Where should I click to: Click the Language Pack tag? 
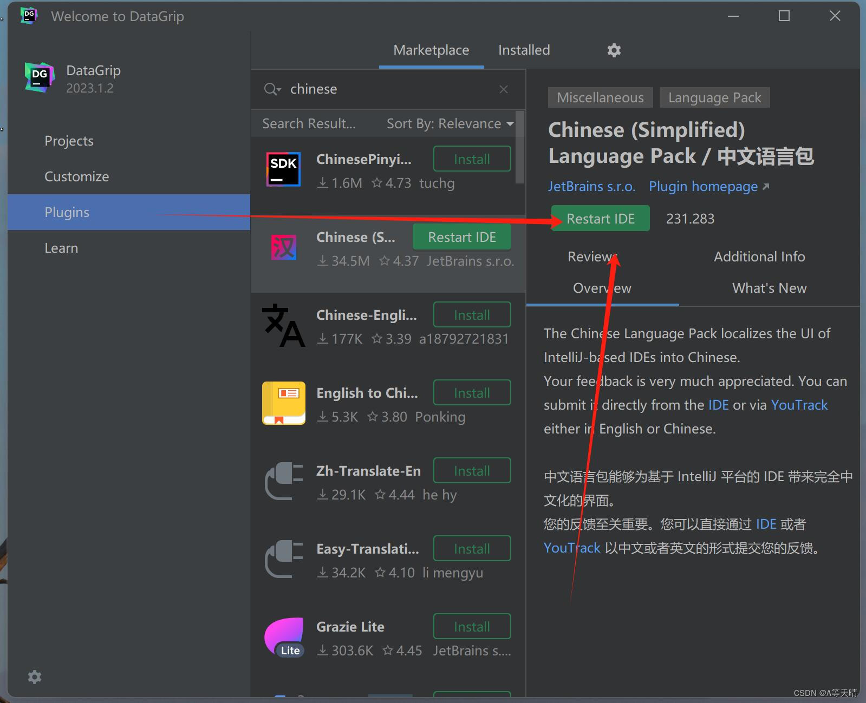(714, 98)
